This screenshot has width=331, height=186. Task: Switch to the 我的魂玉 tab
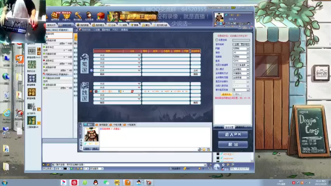tap(98, 25)
